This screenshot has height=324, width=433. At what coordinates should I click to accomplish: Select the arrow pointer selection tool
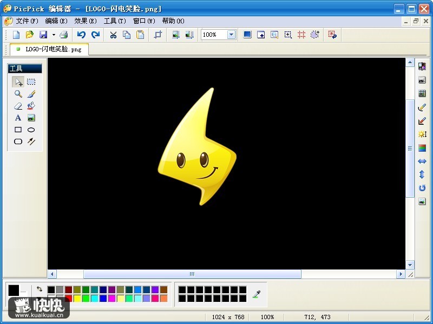[18, 82]
